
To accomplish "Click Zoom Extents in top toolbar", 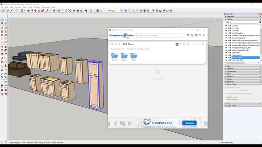I will [70, 11].
